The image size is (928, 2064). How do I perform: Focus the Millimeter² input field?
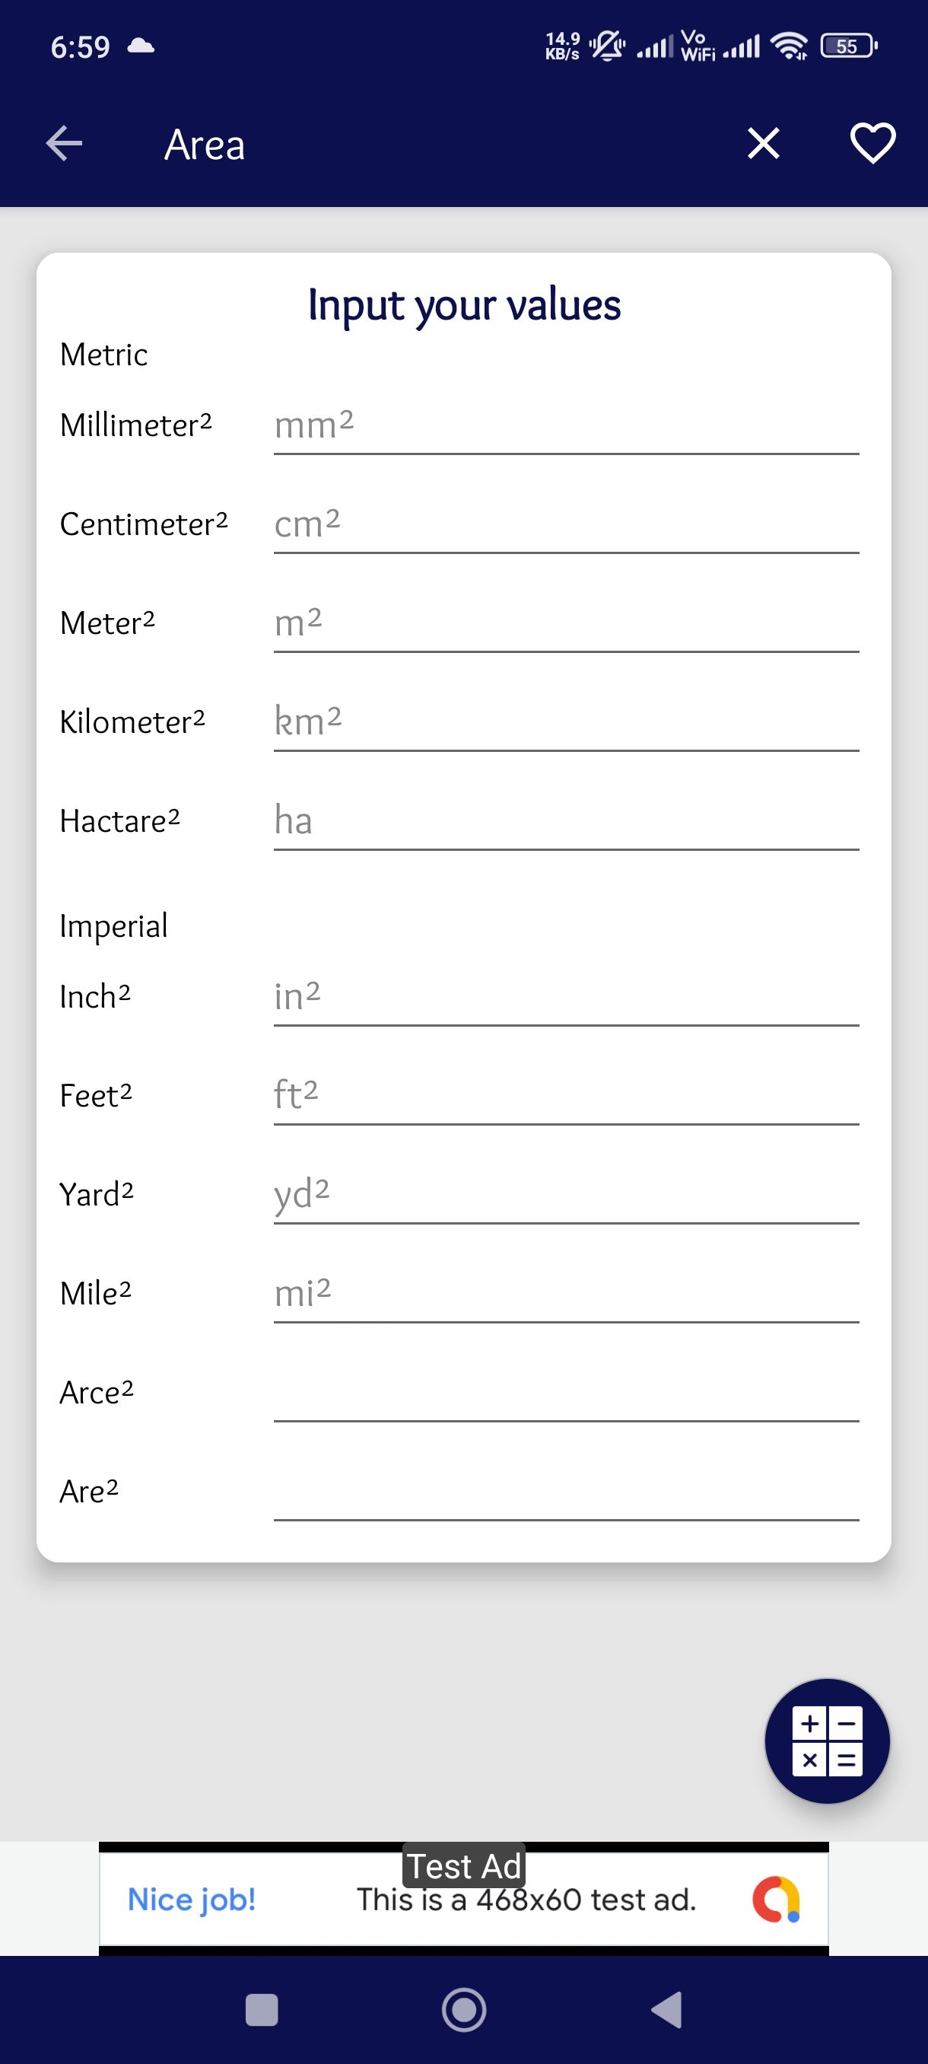[x=565, y=425]
